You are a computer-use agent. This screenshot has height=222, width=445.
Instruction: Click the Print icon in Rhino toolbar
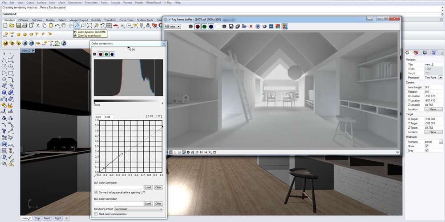click(24, 25)
